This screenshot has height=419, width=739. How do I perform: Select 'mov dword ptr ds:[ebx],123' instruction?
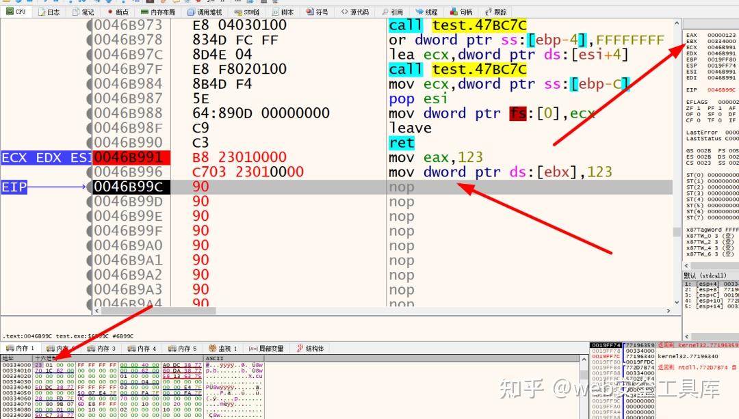pyautogui.click(x=500, y=172)
